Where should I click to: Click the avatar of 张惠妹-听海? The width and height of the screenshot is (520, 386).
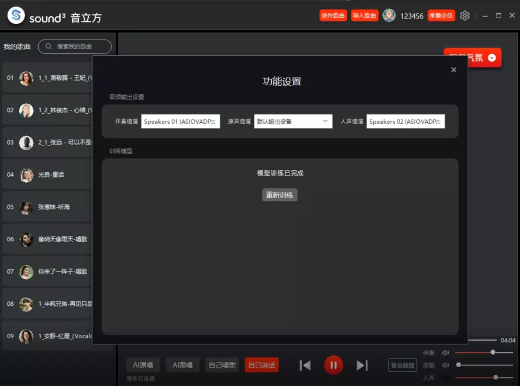[x=26, y=207]
